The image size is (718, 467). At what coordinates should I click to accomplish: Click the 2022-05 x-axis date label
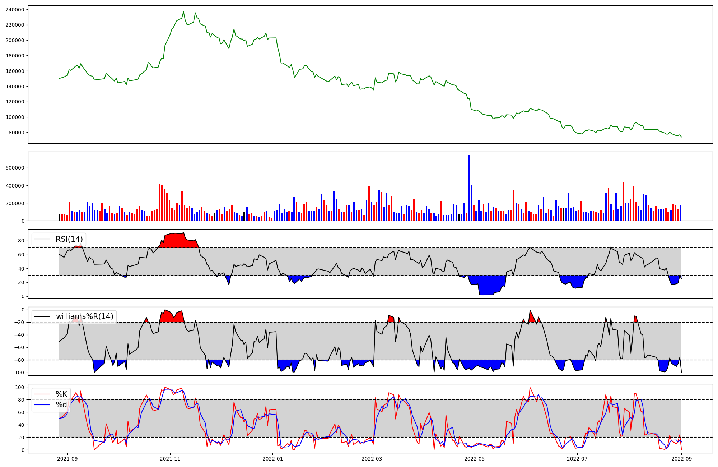pos(475,459)
